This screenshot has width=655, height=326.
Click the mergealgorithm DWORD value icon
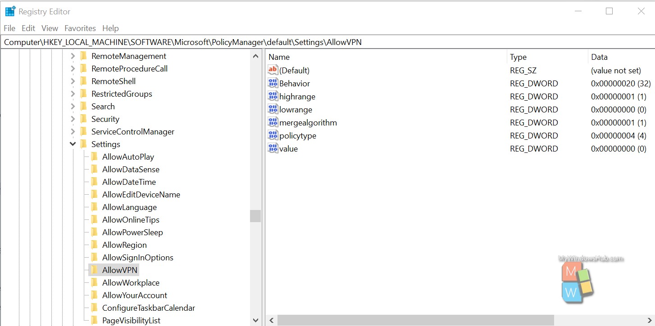pos(273,122)
